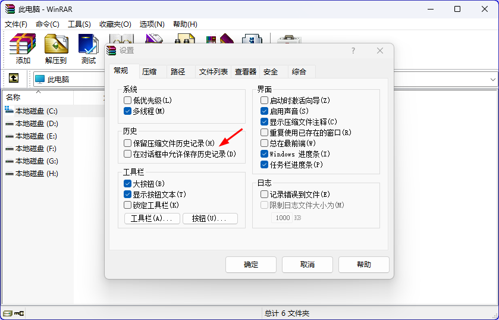Check 启动时激活向导(Z)
499x320 pixels.
(x=264, y=101)
